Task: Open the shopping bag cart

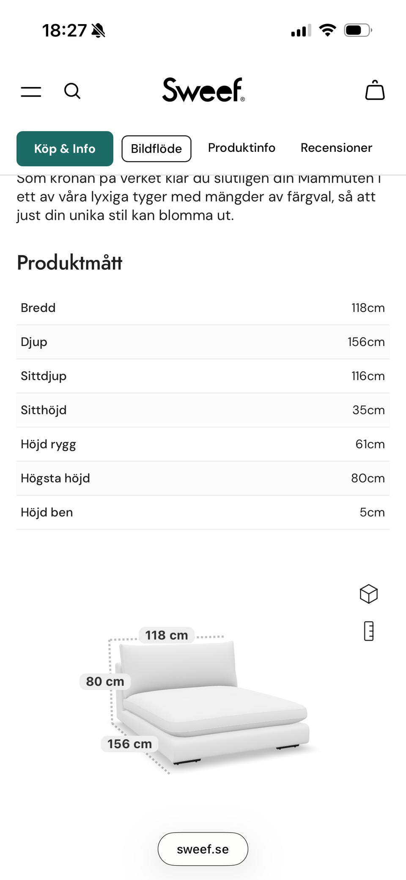Action: tap(375, 90)
